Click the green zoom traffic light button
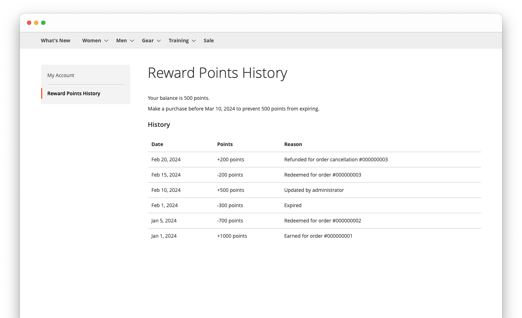 pyautogui.click(x=43, y=22)
